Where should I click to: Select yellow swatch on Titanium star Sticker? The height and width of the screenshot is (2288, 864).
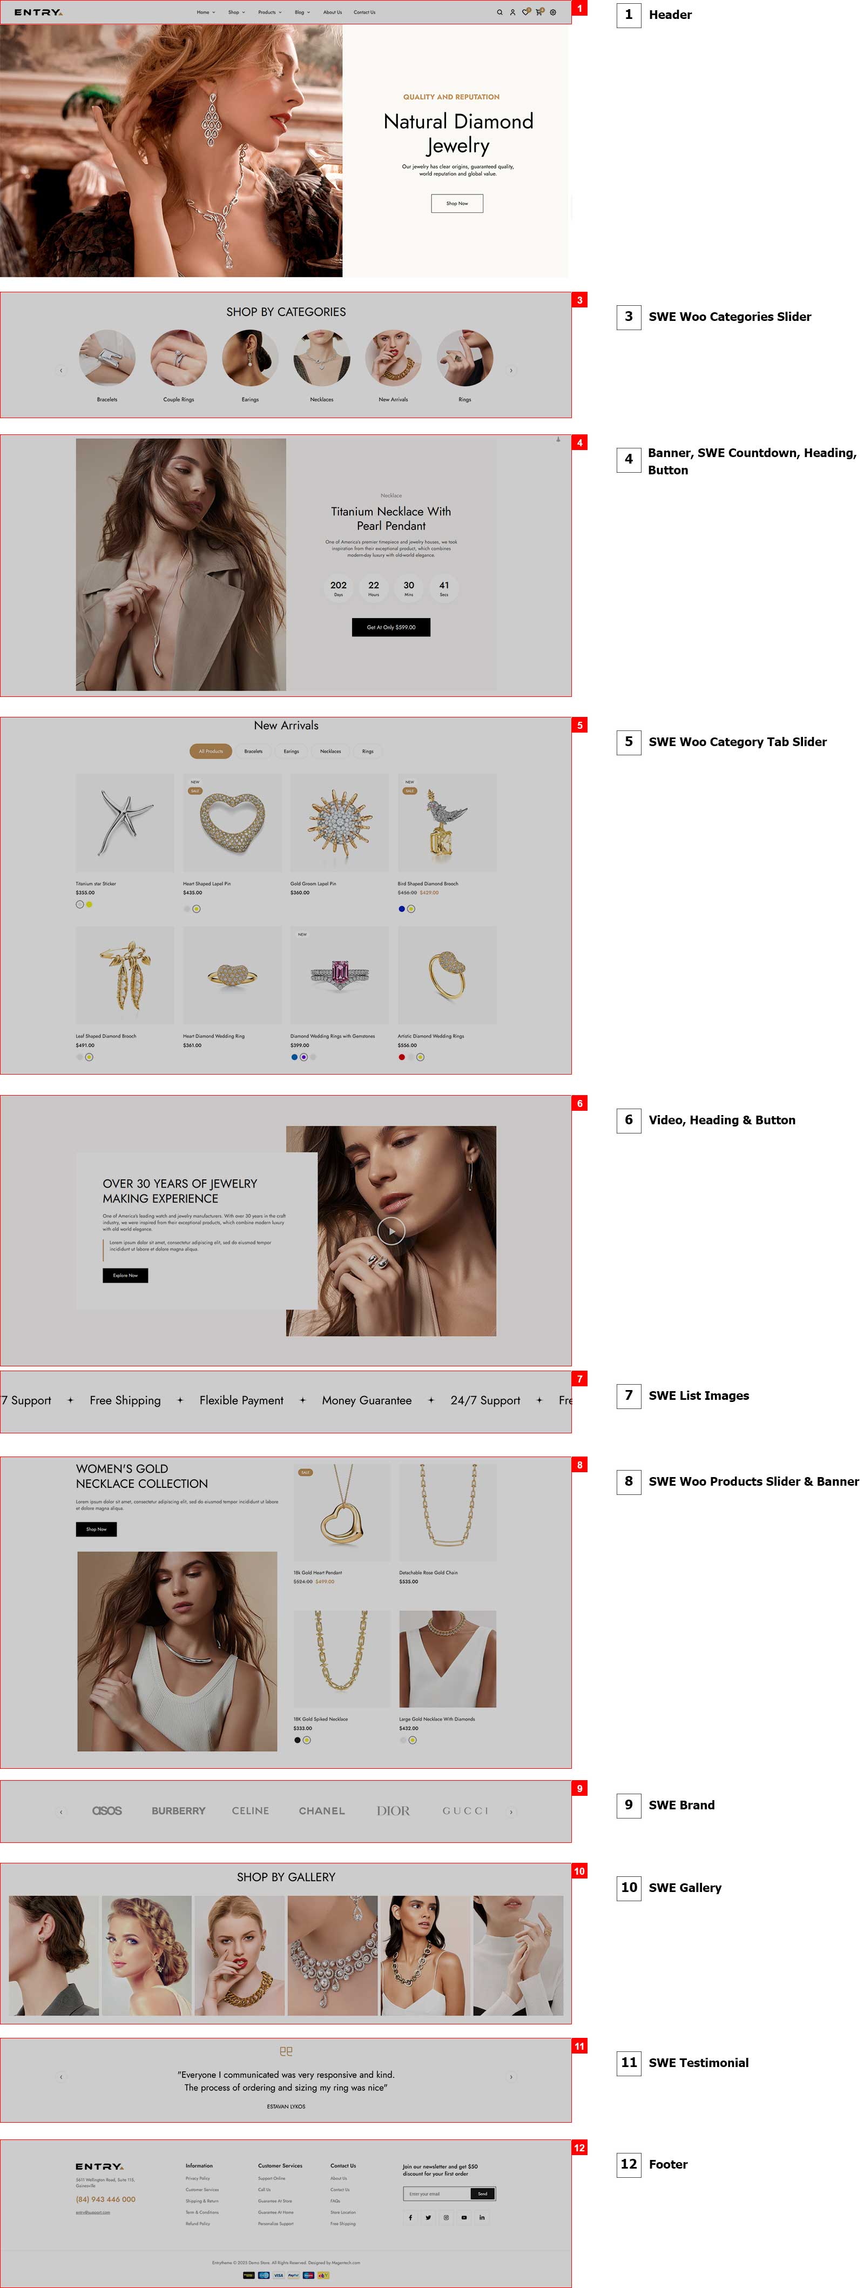click(x=89, y=904)
